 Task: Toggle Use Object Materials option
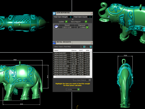pos(89,80)
